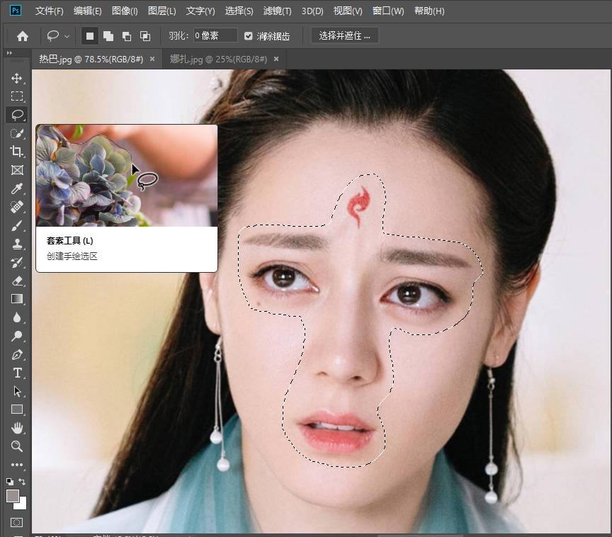Image resolution: width=612 pixels, height=537 pixels.
Task: Pick the Zoom magnifier tool
Action: pos(17,446)
